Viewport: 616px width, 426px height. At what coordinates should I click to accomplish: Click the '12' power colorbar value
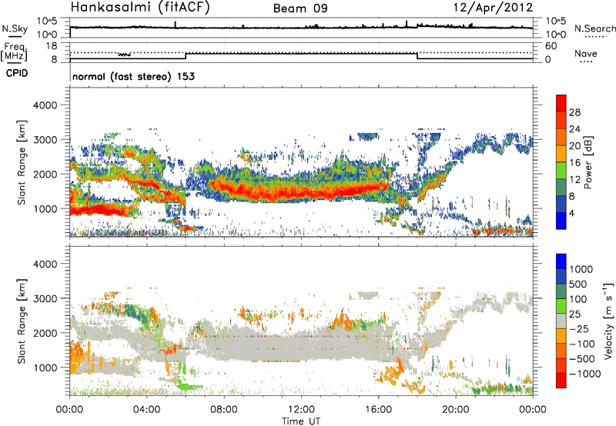point(574,180)
